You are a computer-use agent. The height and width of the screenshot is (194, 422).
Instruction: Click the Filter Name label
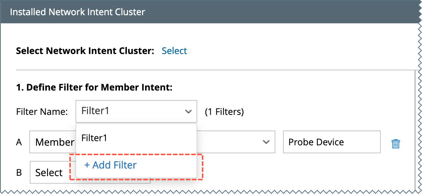click(x=42, y=112)
